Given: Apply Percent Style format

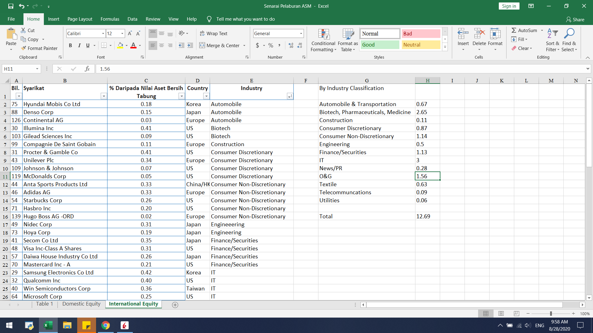Looking at the screenshot, I should [271, 45].
